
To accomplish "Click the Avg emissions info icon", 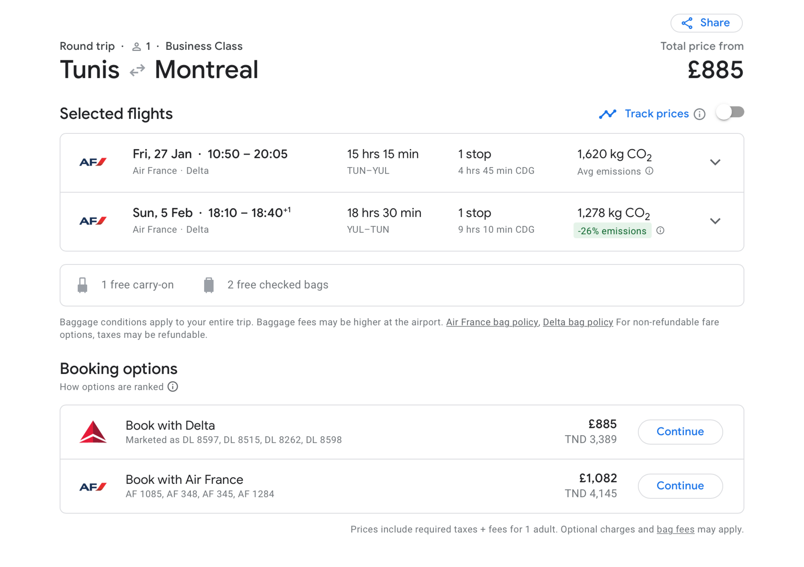I will [649, 171].
